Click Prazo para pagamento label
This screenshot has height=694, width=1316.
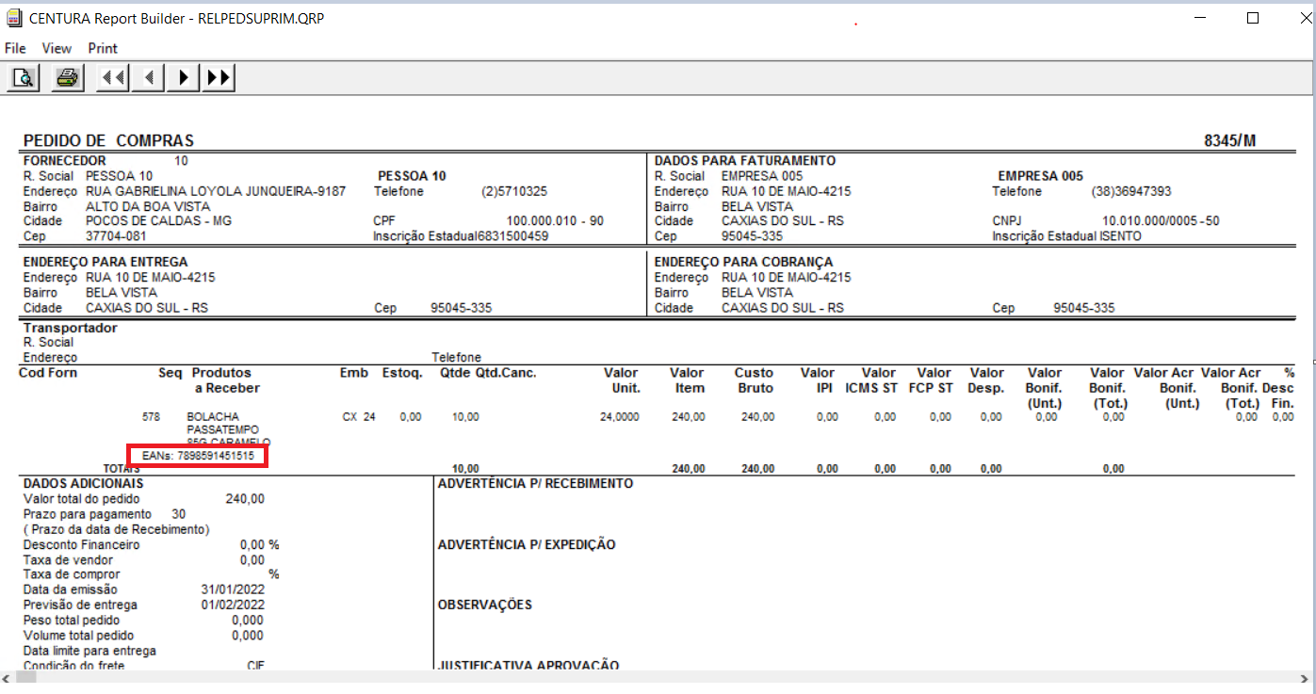(87, 513)
